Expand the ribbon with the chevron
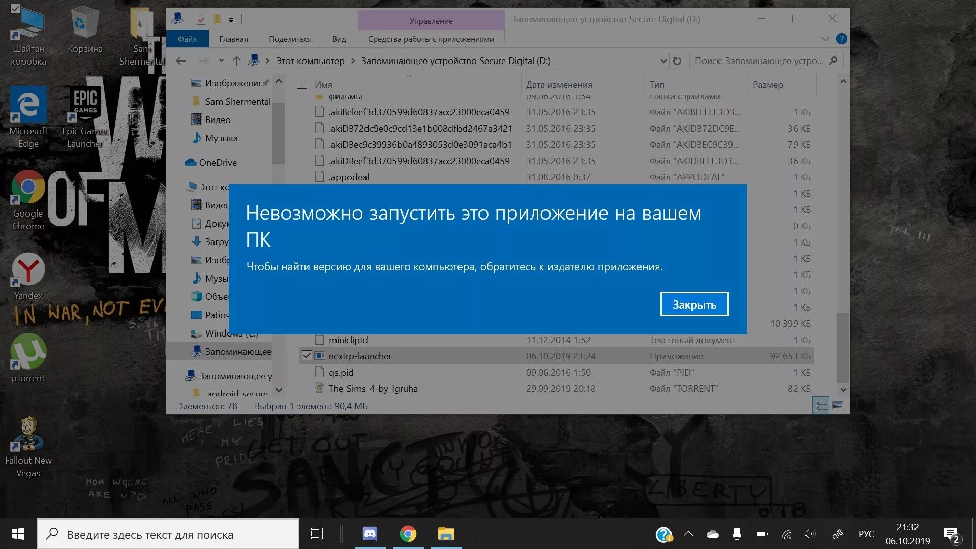976x549 pixels. click(825, 39)
